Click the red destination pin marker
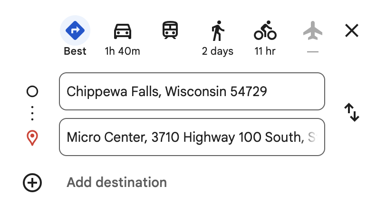This screenshot has width=386, height=216. click(32, 137)
